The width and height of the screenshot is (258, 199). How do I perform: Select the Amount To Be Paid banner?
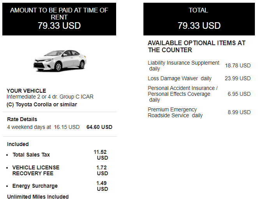59,19
